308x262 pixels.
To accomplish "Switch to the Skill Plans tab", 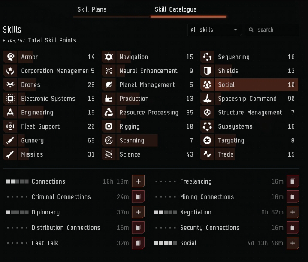I will click(x=92, y=9).
